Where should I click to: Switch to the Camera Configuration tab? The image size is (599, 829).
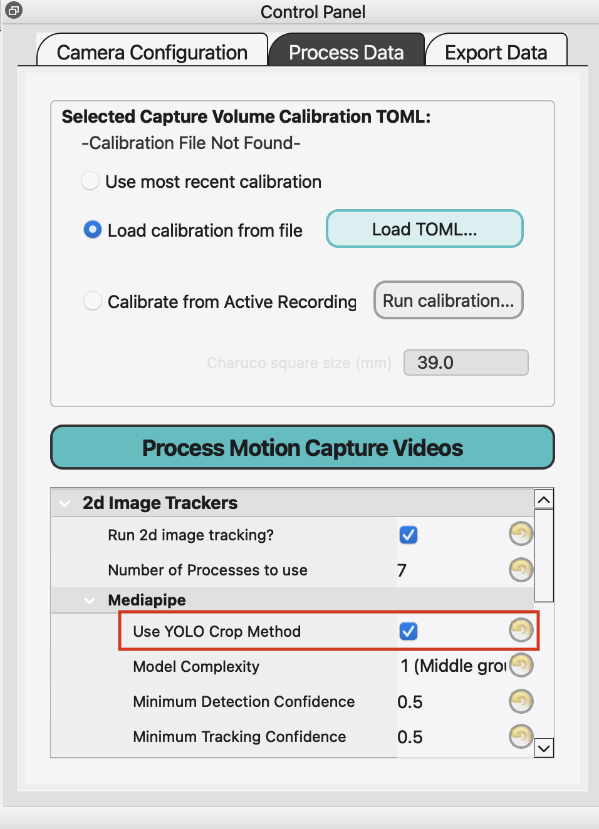click(152, 52)
